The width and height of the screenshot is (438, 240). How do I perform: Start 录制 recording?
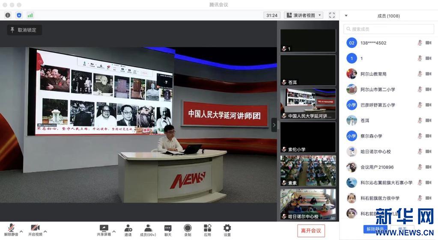pyautogui.click(x=188, y=230)
